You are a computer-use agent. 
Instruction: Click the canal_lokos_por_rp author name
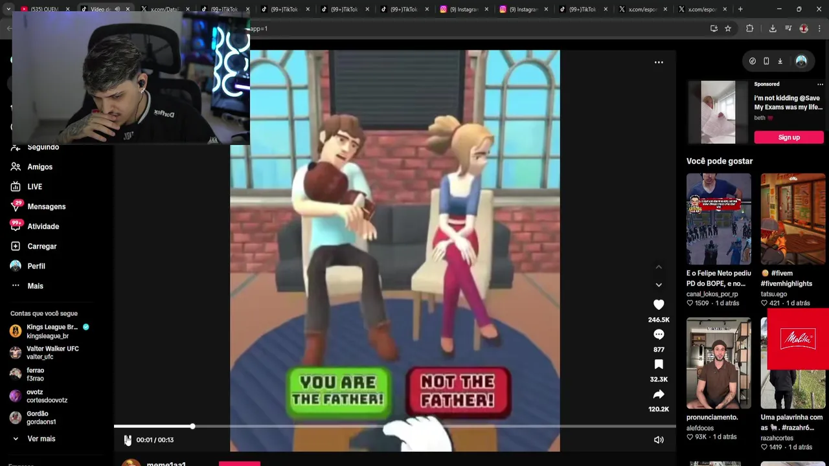tap(712, 294)
